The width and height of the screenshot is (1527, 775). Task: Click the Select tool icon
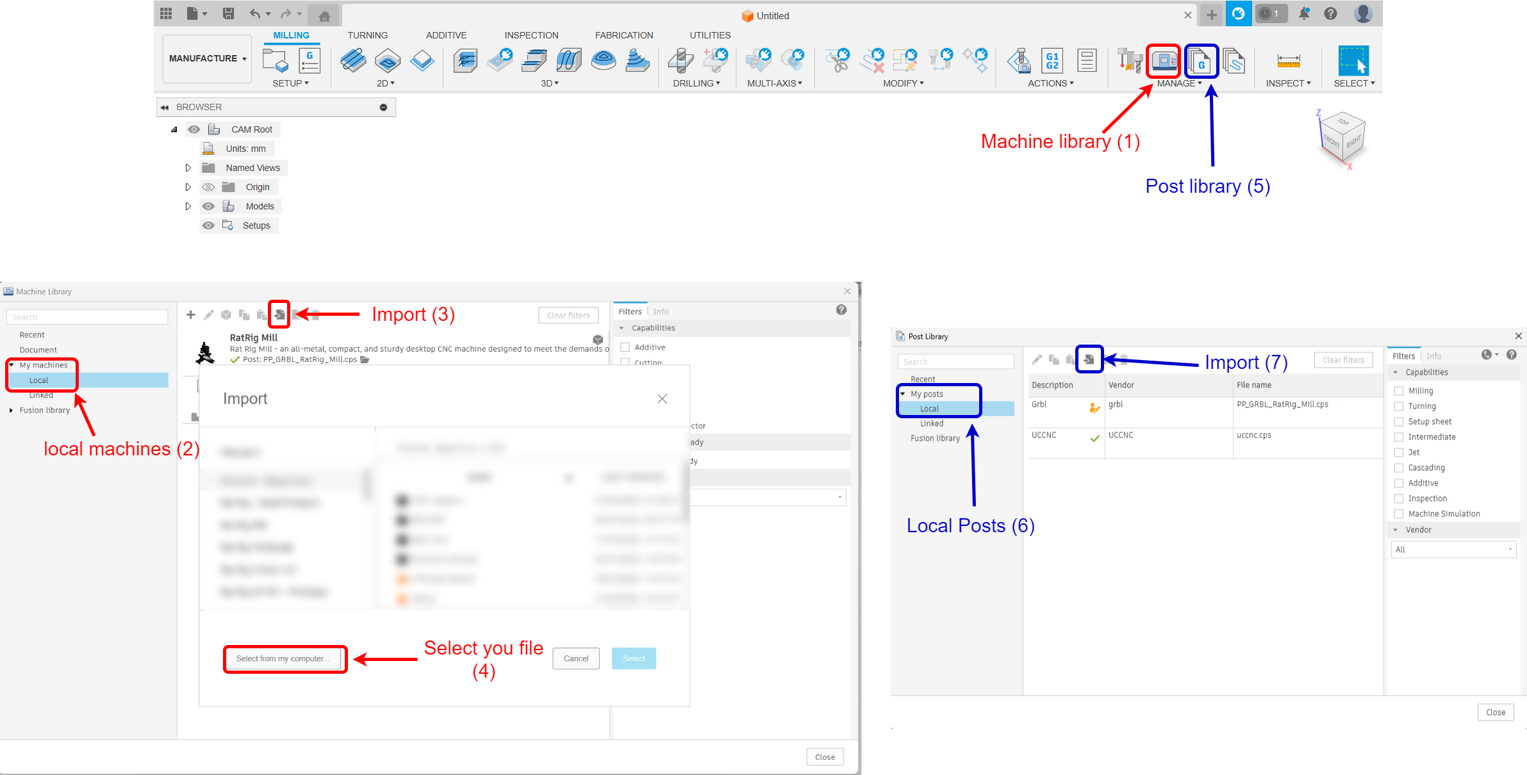point(1353,61)
